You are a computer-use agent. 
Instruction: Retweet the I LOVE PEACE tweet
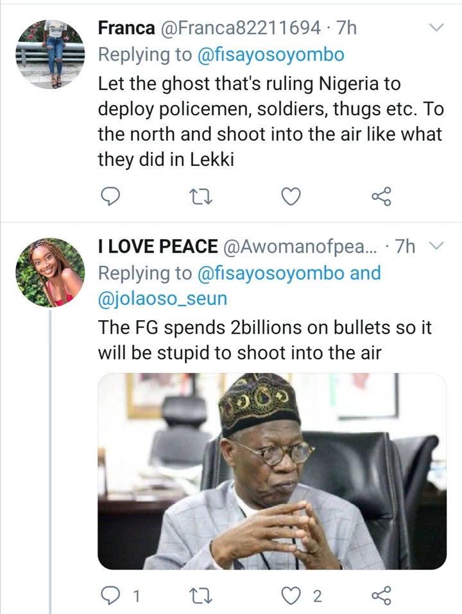(x=202, y=596)
